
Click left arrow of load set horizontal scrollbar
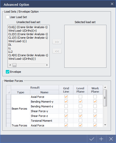click(10, 65)
